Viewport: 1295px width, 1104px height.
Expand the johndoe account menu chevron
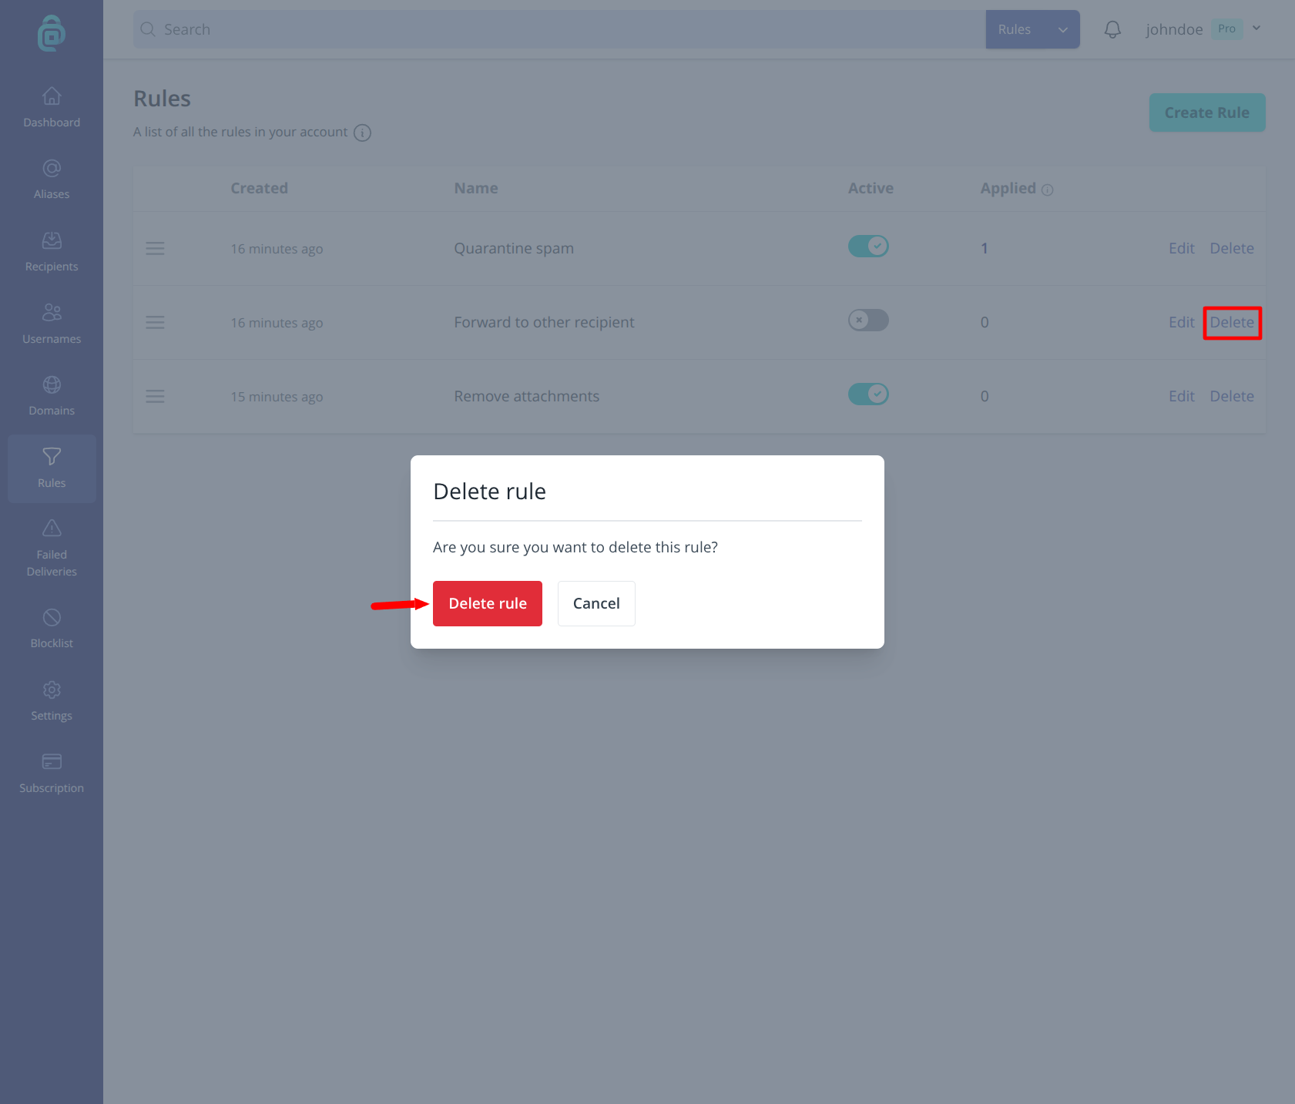1256,29
